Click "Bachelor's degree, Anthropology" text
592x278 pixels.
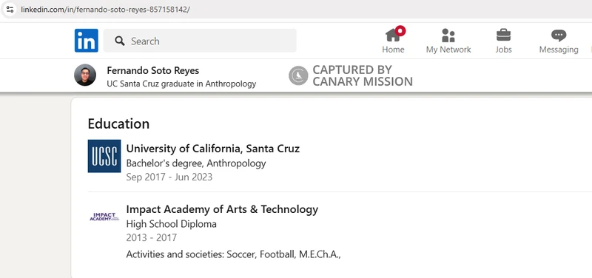(196, 163)
